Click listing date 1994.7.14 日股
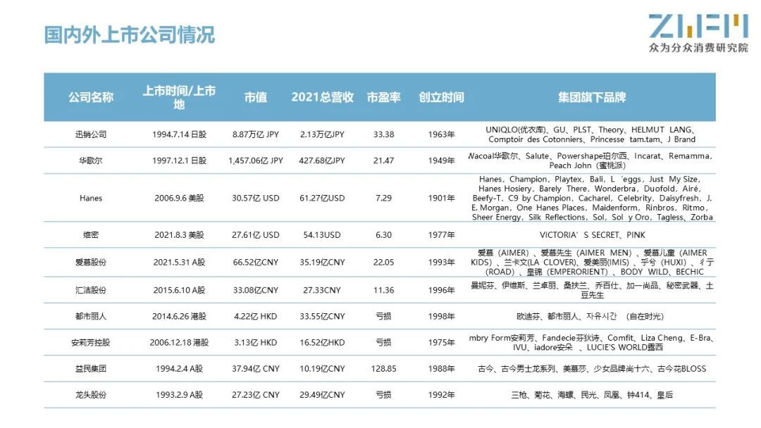 179,134
